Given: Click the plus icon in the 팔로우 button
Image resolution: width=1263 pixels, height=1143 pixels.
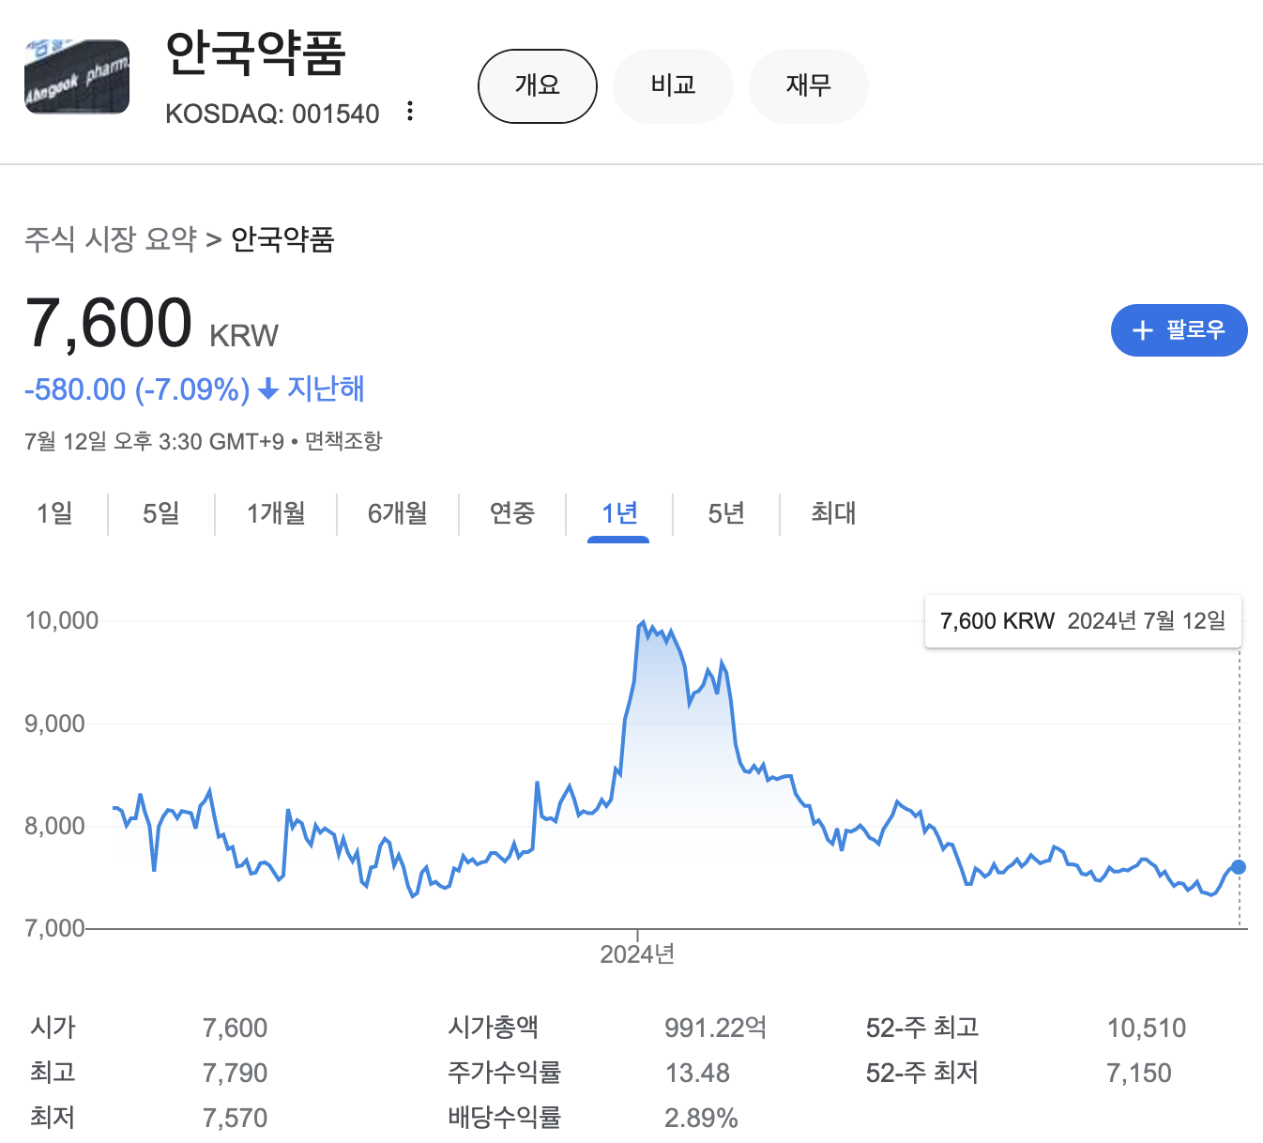Looking at the screenshot, I should tap(1142, 330).
